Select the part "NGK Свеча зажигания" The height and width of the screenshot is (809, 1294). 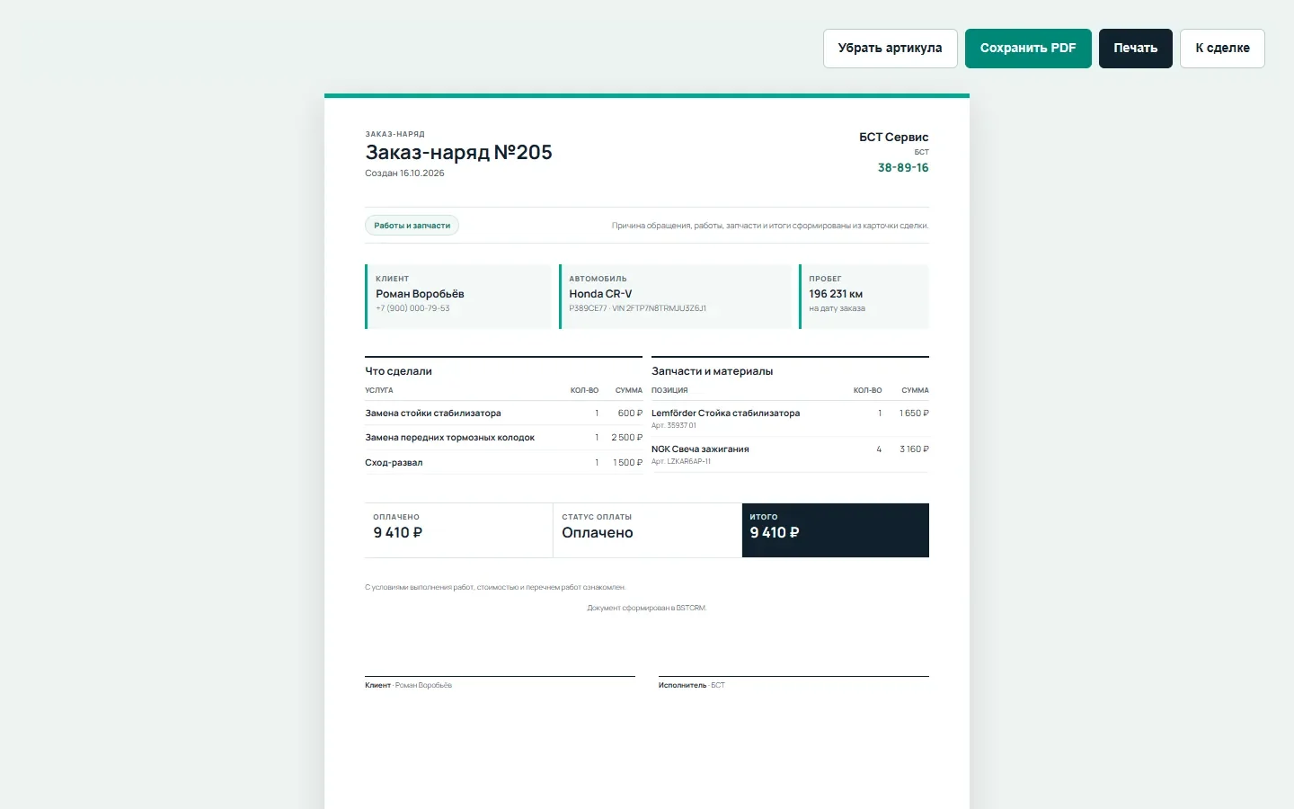pyautogui.click(x=700, y=449)
